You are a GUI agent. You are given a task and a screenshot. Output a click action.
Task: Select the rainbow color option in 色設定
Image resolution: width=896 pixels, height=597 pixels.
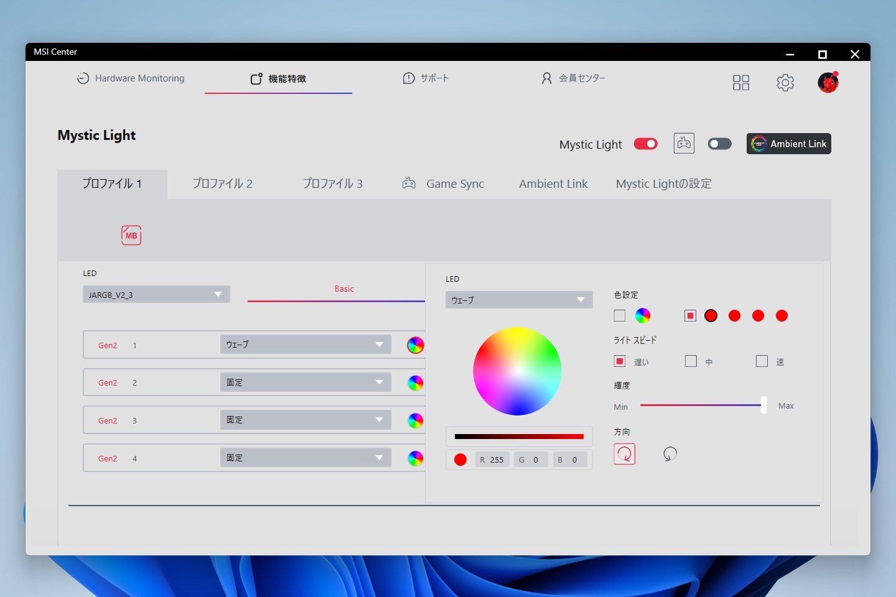click(643, 316)
